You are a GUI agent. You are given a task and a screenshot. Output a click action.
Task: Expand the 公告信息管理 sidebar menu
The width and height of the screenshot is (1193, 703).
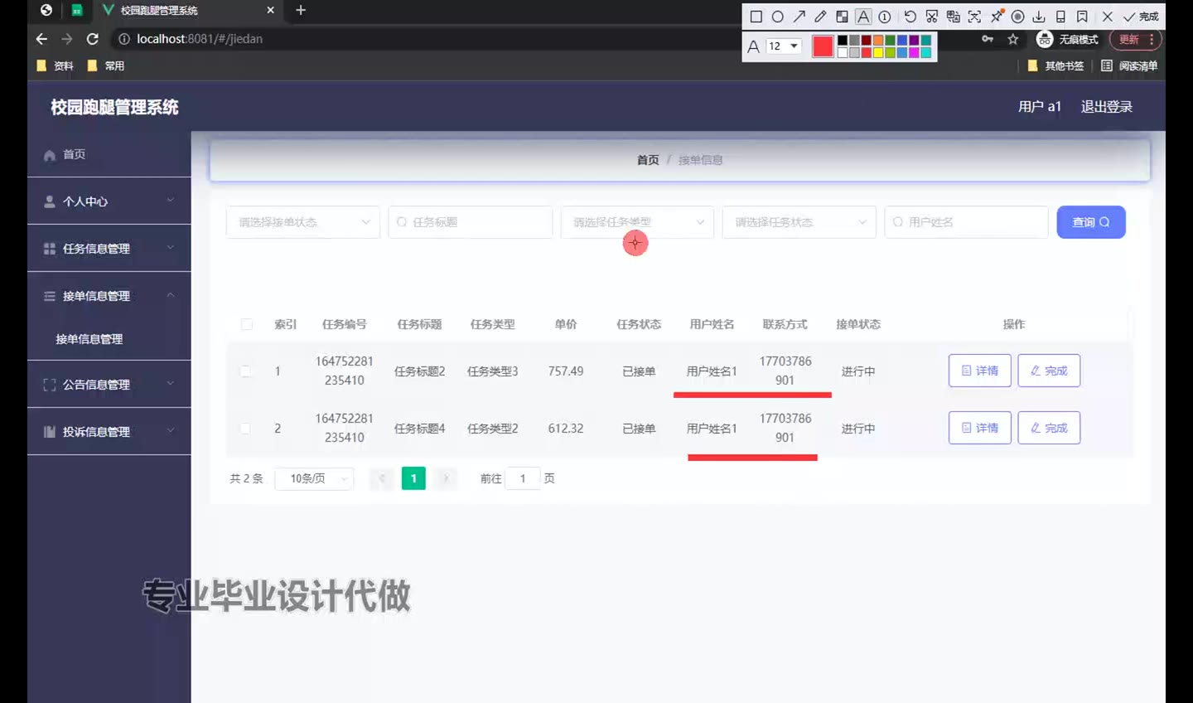109,385
